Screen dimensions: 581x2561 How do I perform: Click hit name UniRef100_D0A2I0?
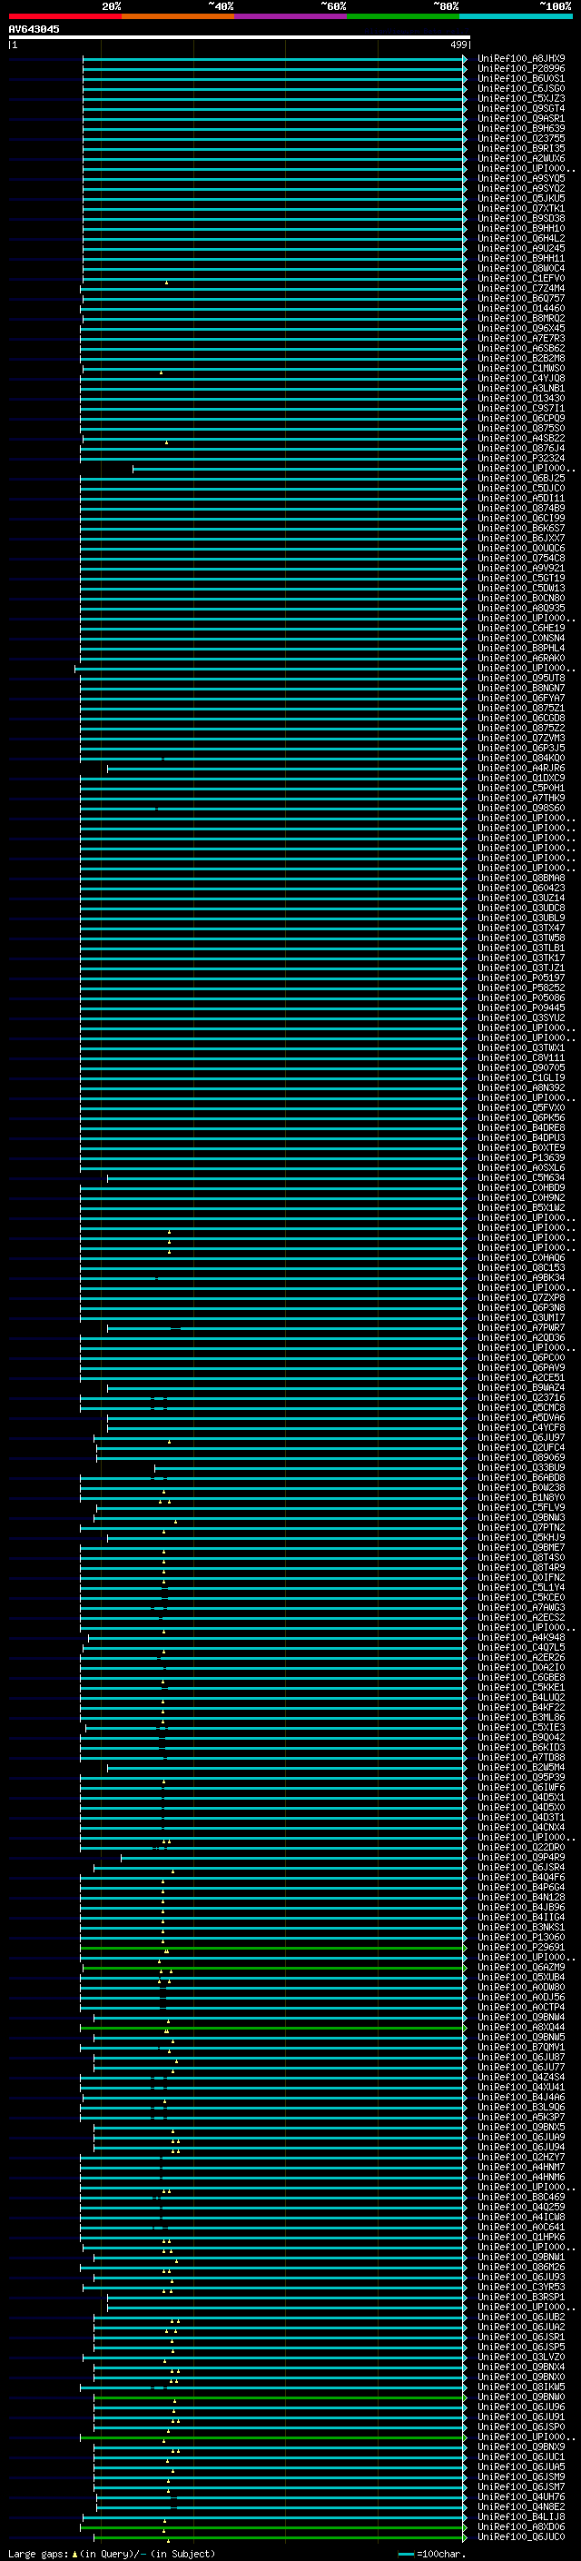coord(520,1667)
